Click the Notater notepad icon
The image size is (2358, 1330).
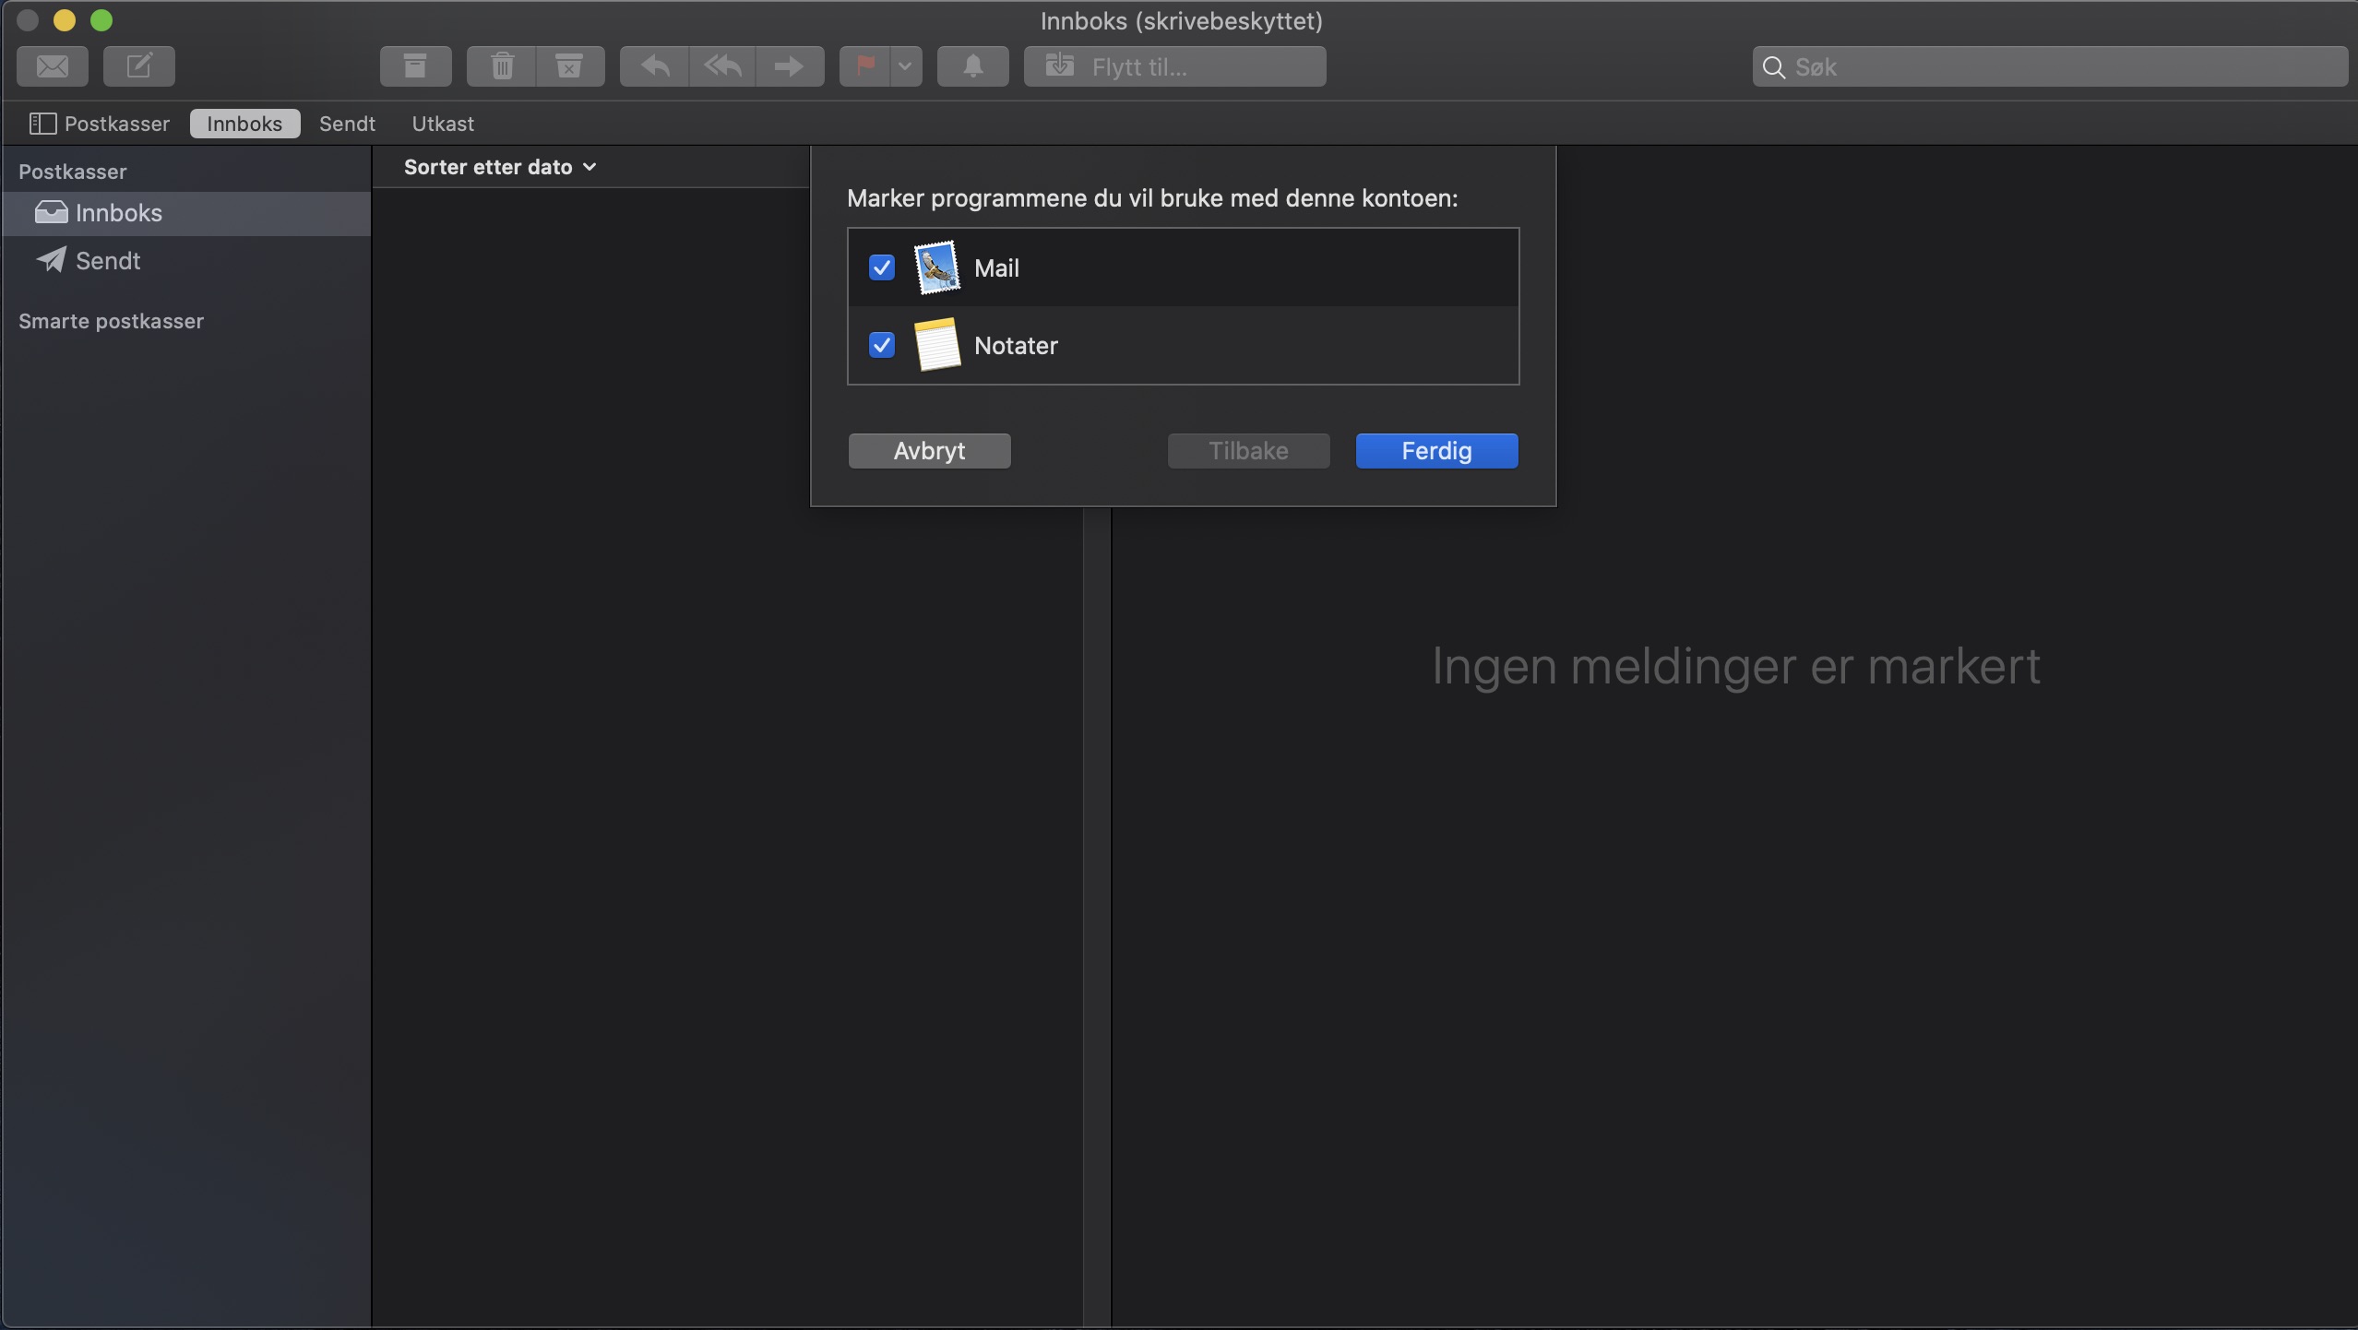tap(937, 345)
